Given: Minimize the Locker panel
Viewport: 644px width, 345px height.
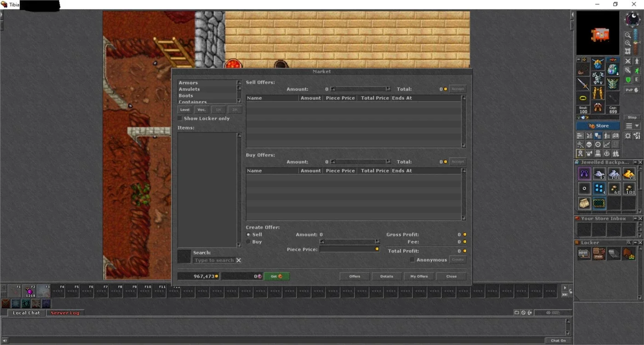Looking at the screenshot, I should click(635, 243).
